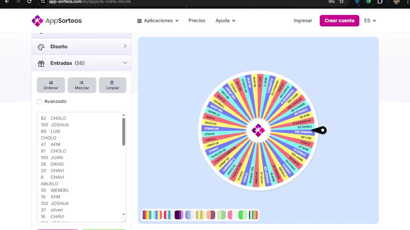
Task: Open the ES language selector
Action: pos(370,20)
